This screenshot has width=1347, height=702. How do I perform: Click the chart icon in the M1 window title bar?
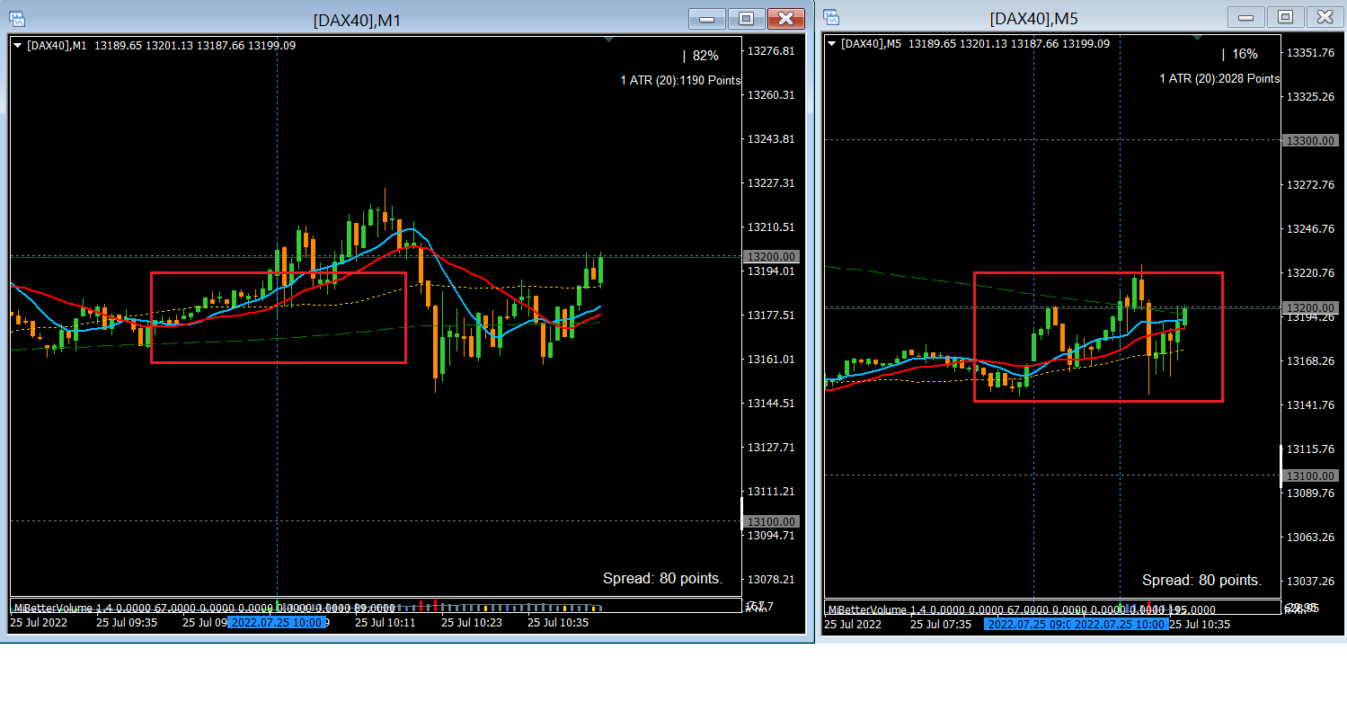coord(17,19)
